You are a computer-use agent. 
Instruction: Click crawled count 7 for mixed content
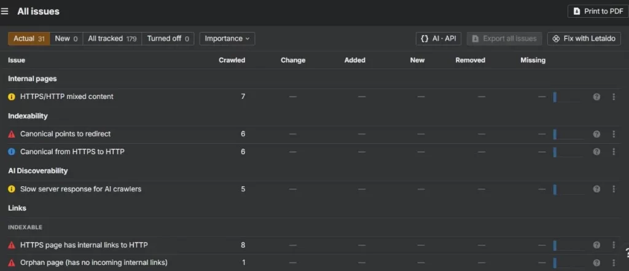243,96
